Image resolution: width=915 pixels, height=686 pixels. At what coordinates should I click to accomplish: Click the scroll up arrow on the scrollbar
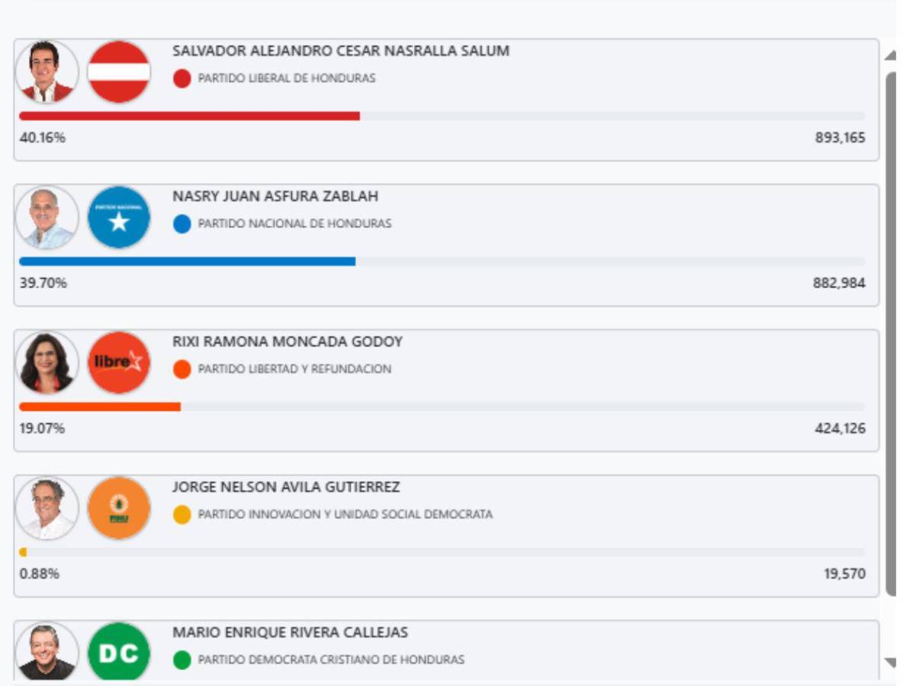click(x=890, y=56)
